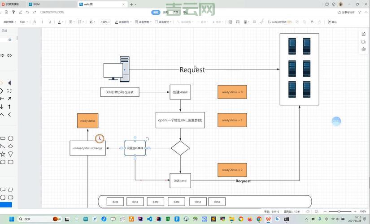370x224 pixels.
Task: Click the 美化 beautify icon
Action: (332, 22)
